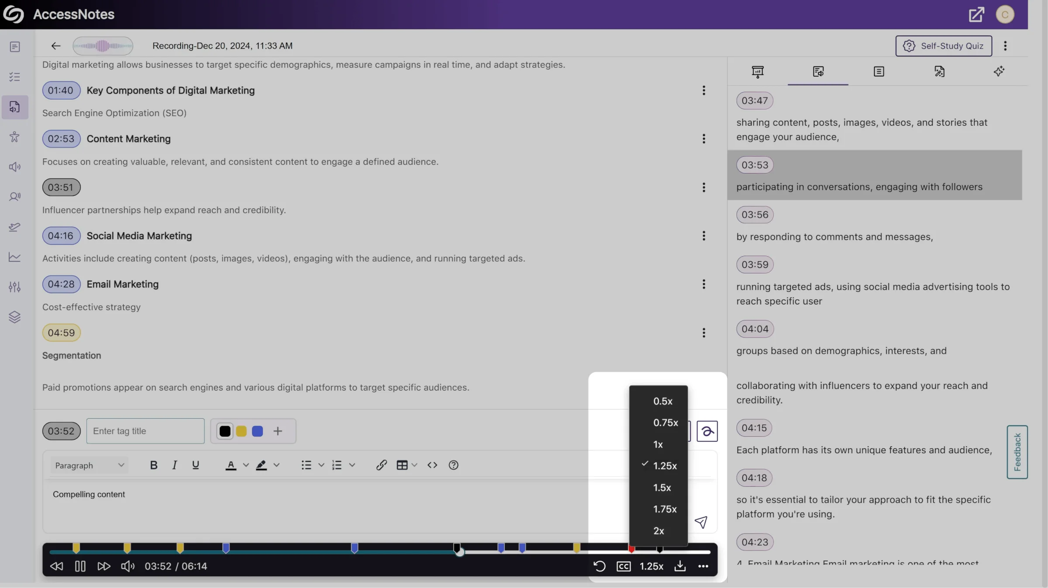Viewport: 1048px width, 588px height.
Task: Open the speaker read-aloud icon in sidebar
Action: [15, 167]
